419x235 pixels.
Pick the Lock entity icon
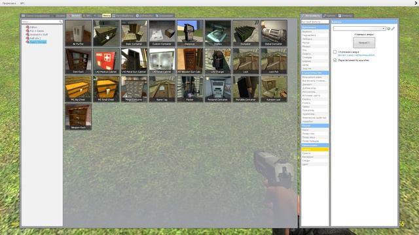coord(246,61)
